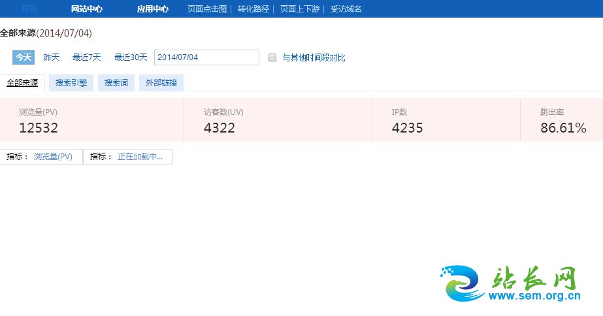Viewport: 603px width, 316px height.
Task: Enable the 与其他时间段对比 checkbox
Action: click(x=273, y=57)
